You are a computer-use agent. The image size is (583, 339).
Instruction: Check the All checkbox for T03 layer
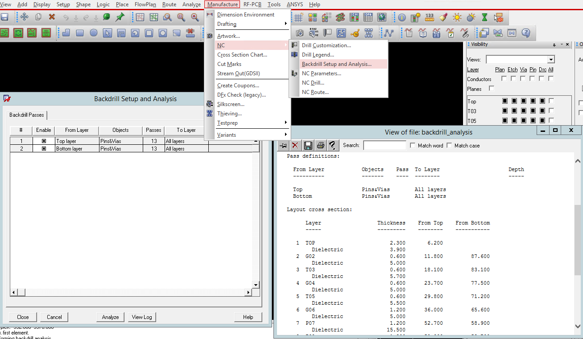click(551, 111)
